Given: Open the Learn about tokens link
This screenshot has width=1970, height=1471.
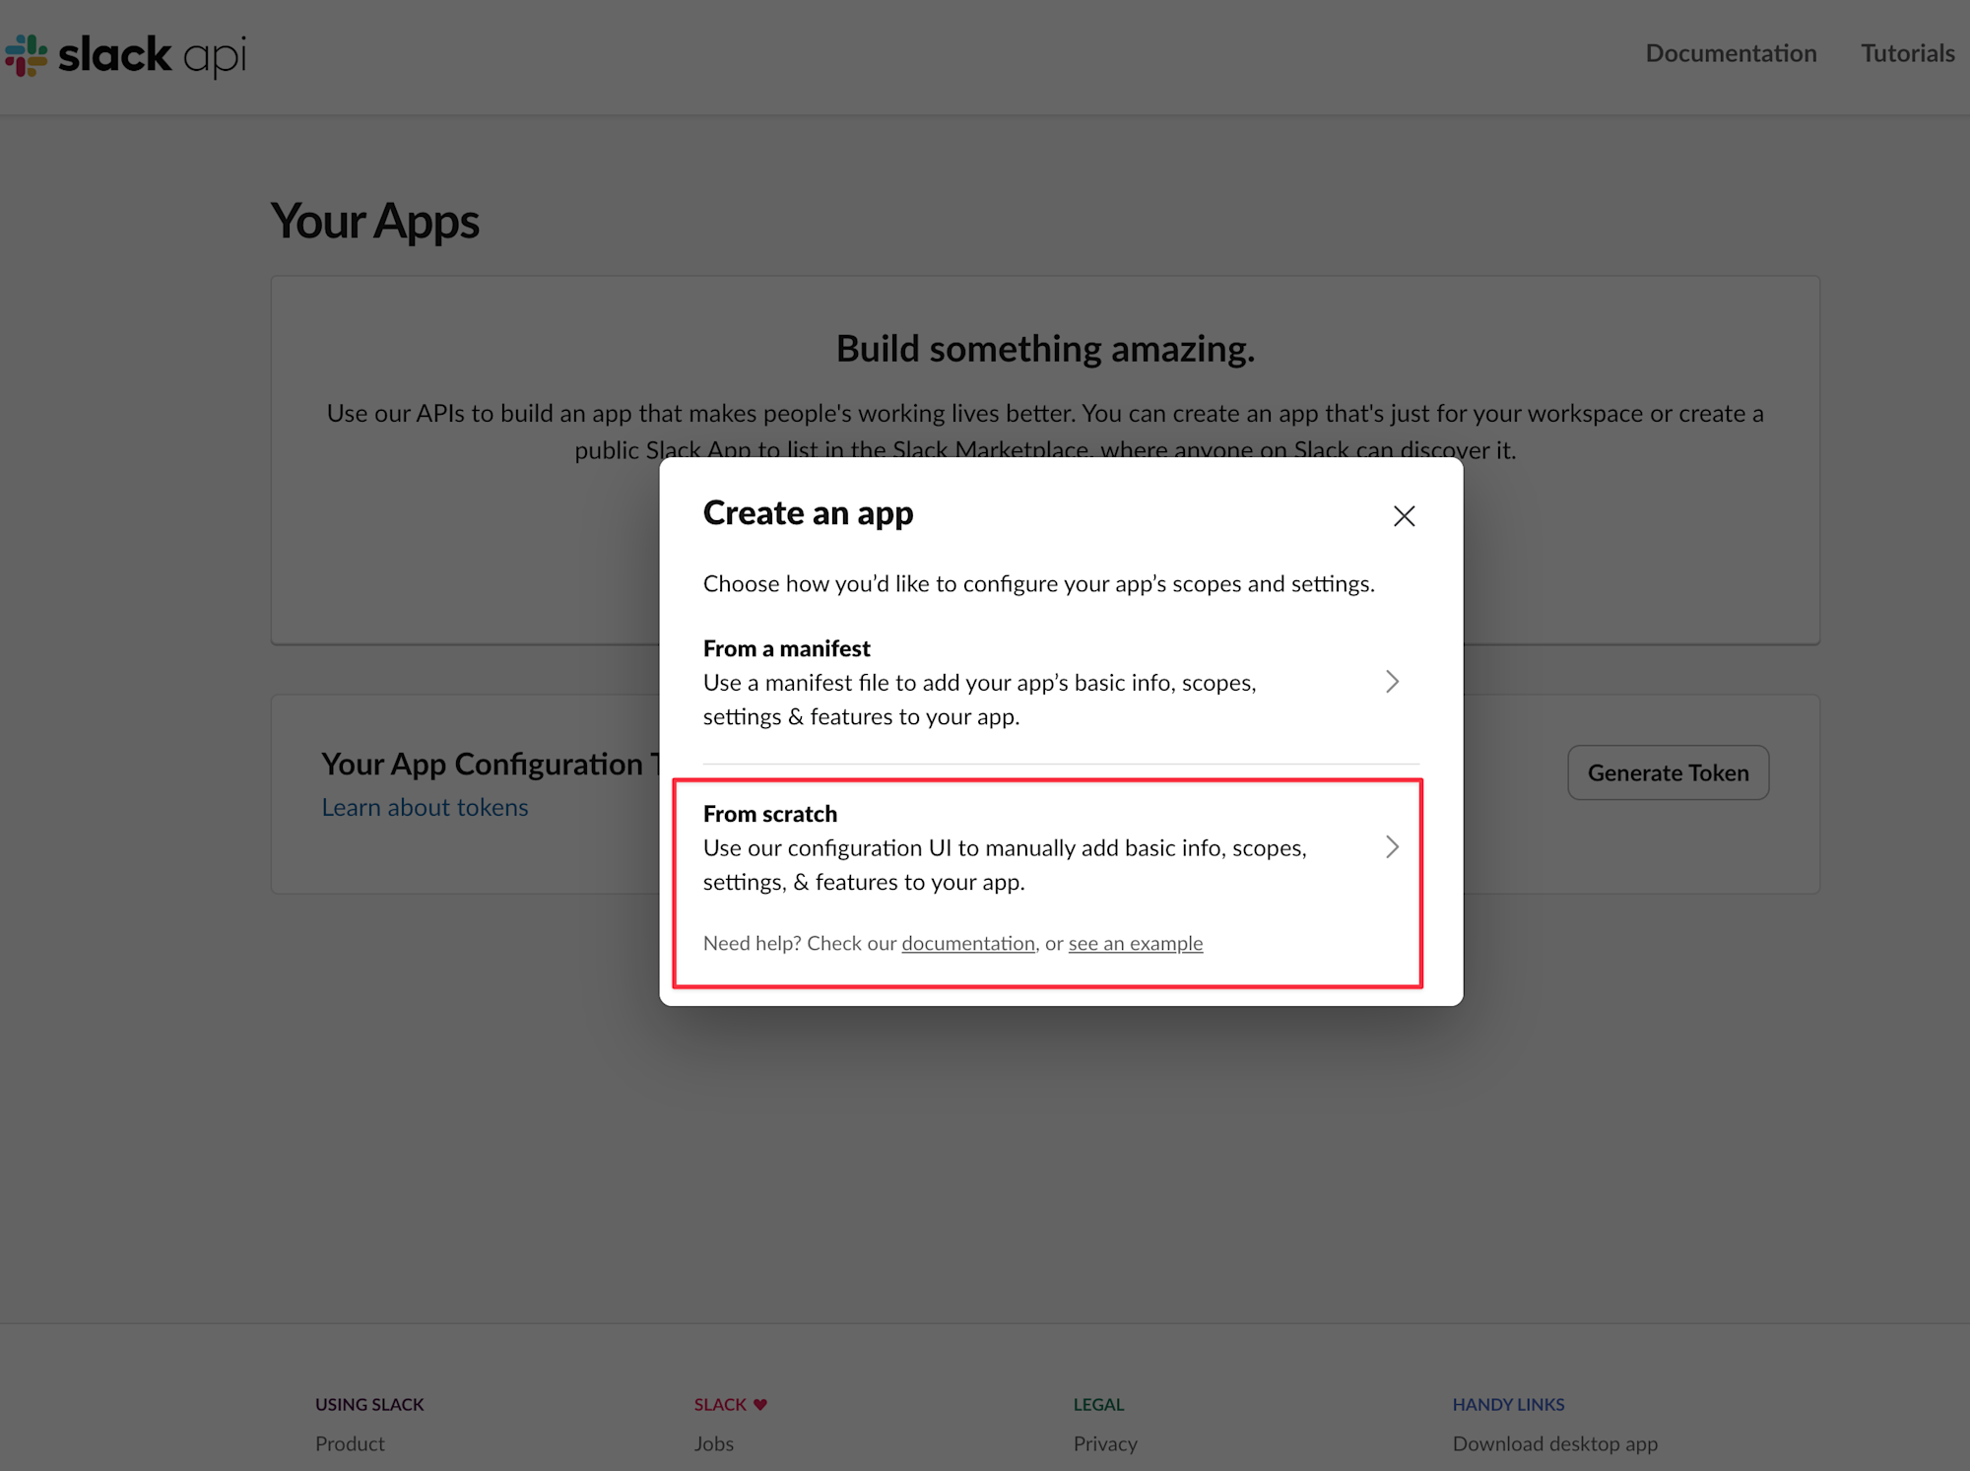Looking at the screenshot, I should (425, 808).
